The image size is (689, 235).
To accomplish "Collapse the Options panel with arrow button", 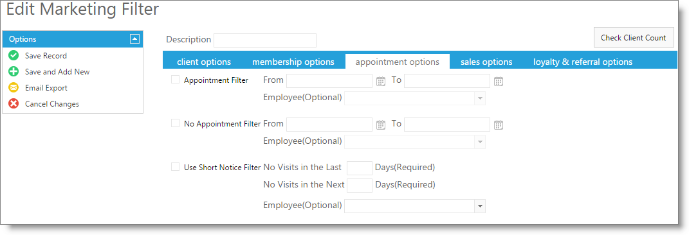I will click(x=135, y=39).
